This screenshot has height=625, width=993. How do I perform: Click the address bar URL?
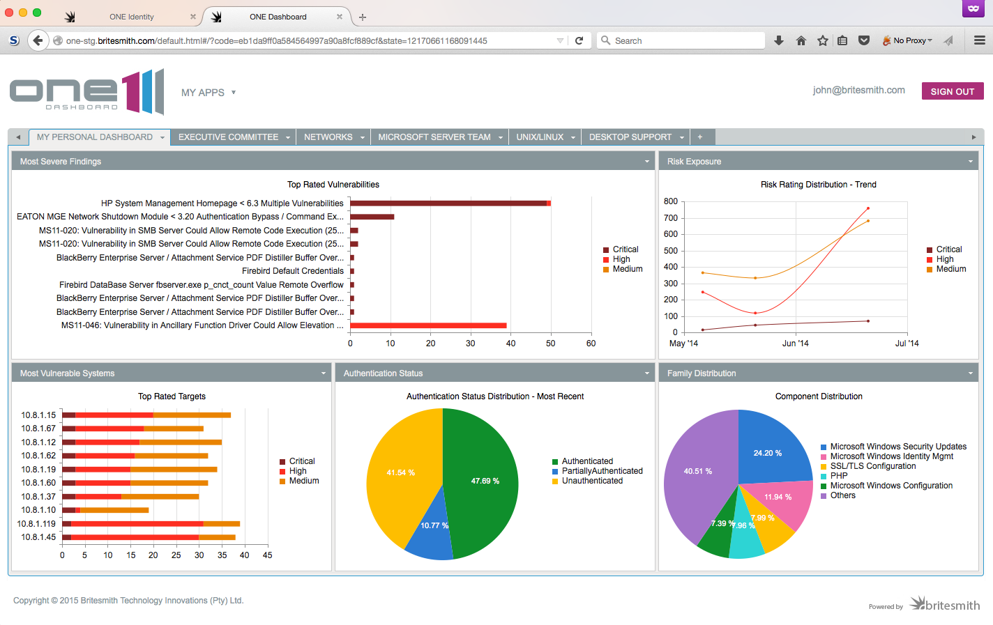(277, 40)
